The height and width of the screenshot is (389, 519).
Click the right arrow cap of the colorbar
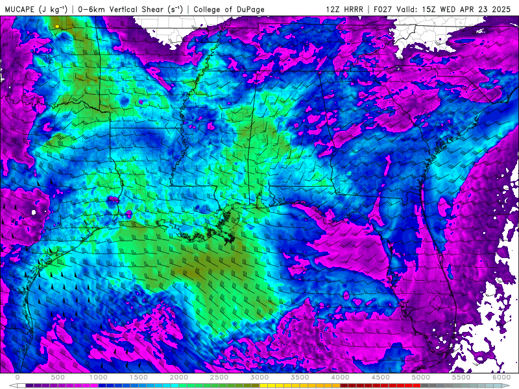pyautogui.click(x=506, y=385)
